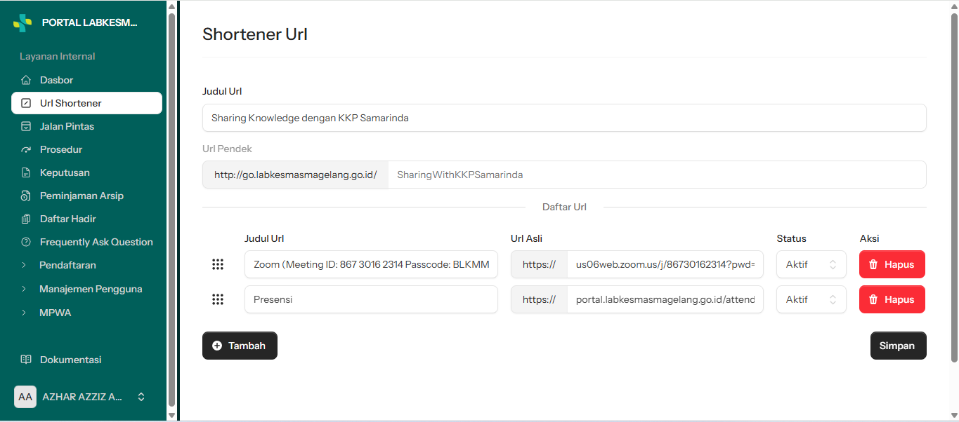Click the Frequently Ask Question help icon
Viewport: 959px width, 422px height.
coord(26,242)
